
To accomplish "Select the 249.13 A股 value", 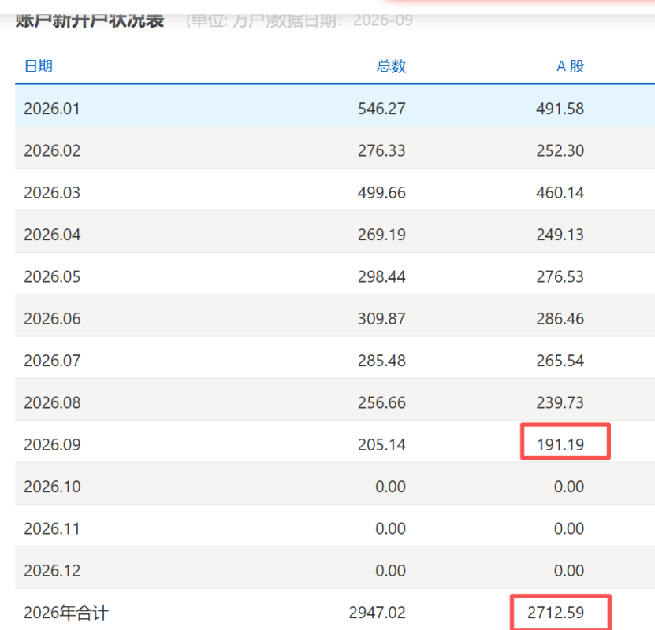I will tap(560, 235).
